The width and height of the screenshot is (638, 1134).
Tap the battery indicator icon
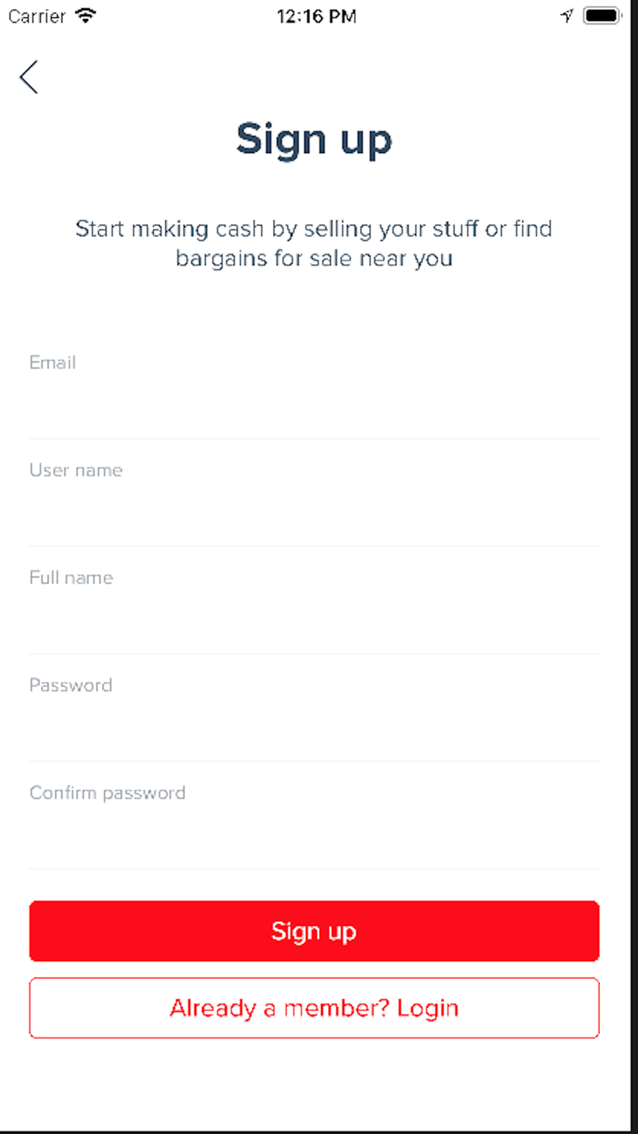click(602, 15)
